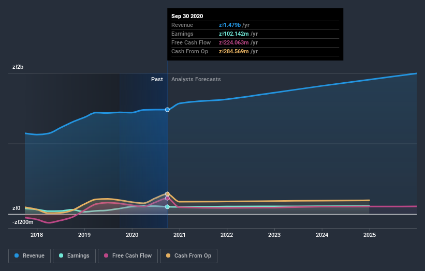Image resolution: width=425 pixels, height=271 pixels.
Task: Click the 2019 x-axis label
Action: click(x=84, y=235)
